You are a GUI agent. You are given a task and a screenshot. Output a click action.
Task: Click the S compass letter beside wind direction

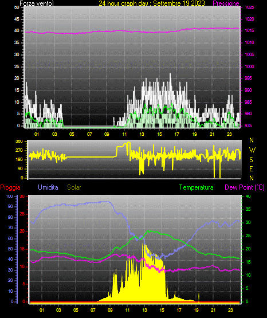pos(251,160)
